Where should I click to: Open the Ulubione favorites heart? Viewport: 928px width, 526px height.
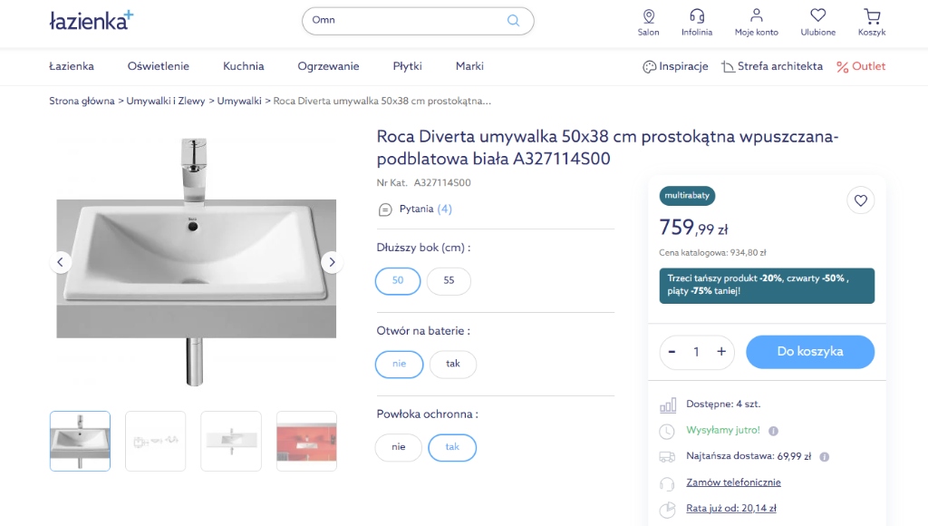coord(817,16)
